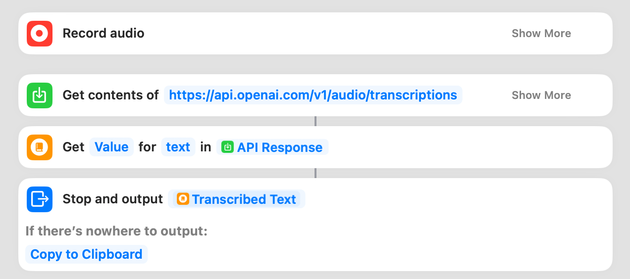The height and width of the screenshot is (279, 630).
Task: Click the 'Get contents of' action label
Action: click(110, 95)
